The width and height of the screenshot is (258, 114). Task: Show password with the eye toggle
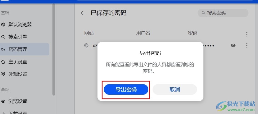233,45
